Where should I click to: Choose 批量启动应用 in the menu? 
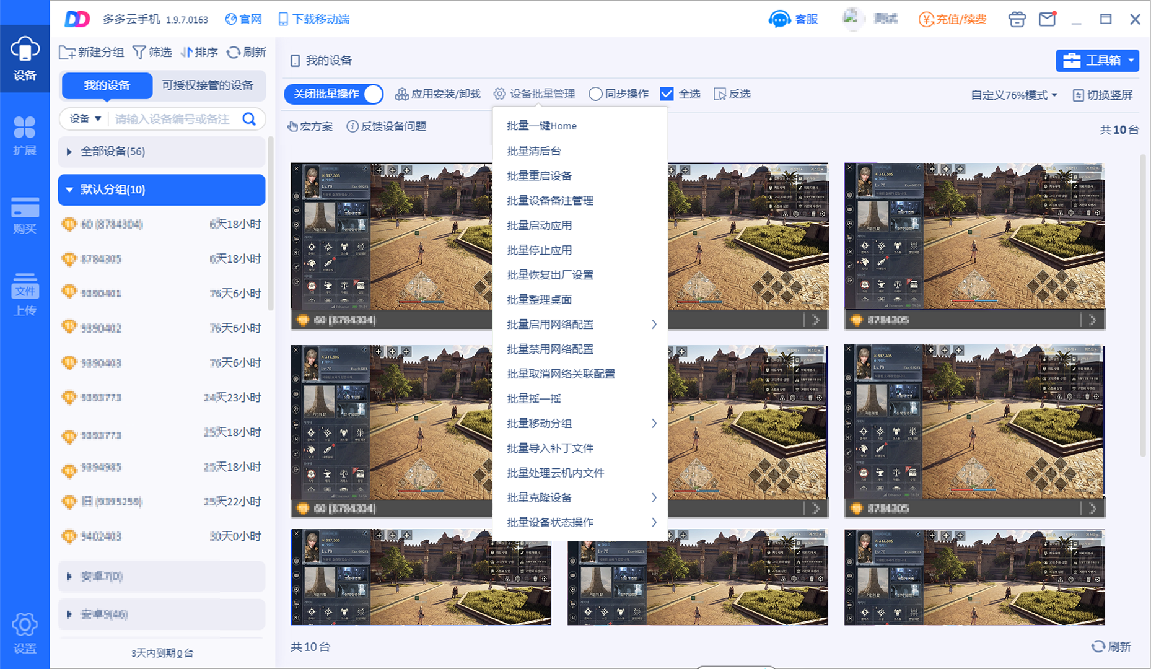pyautogui.click(x=580, y=225)
